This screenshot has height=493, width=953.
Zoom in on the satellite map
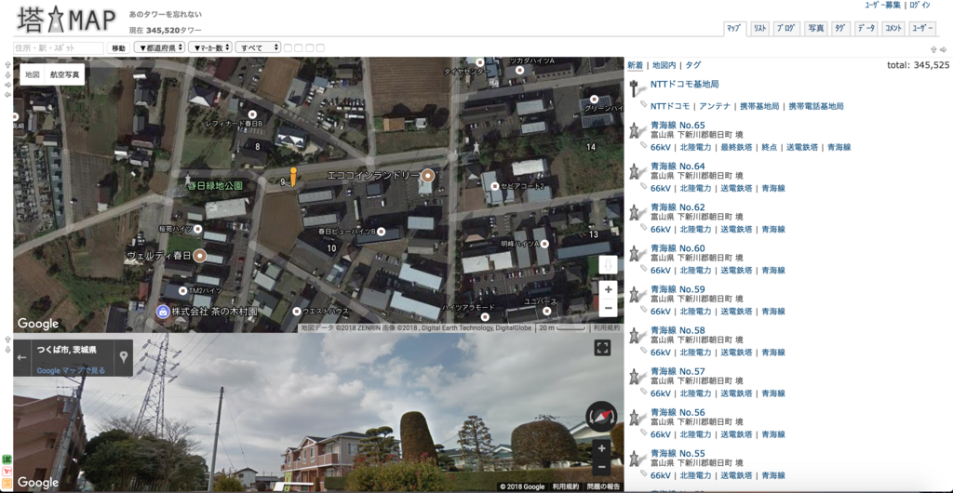pyautogui.click(x=609, y=289)
